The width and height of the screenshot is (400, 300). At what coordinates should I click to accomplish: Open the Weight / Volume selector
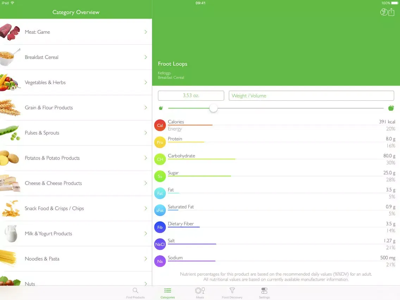tap(311, 96)
